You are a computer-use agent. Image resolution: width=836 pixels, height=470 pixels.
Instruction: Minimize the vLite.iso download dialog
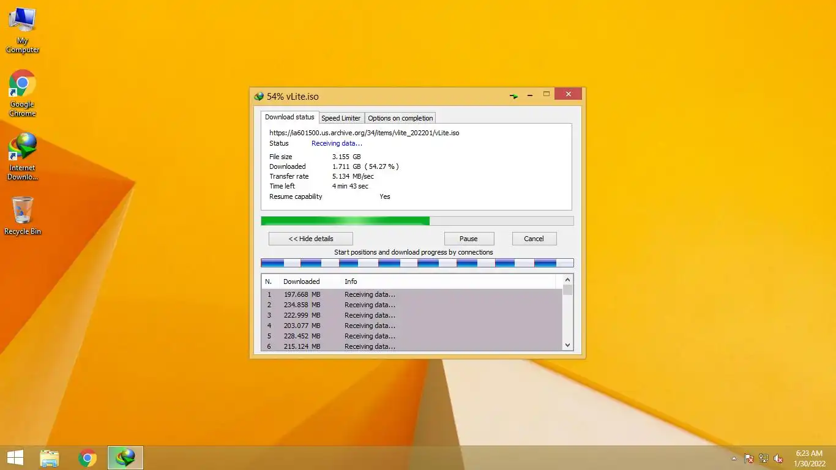(530, 95)
